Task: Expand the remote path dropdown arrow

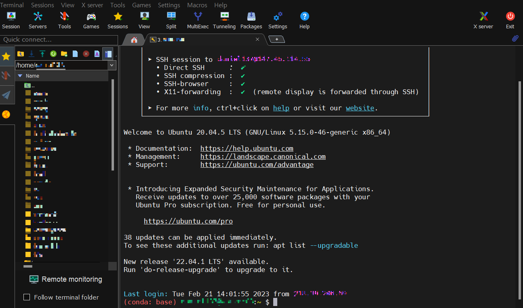Action: point(112,65)
